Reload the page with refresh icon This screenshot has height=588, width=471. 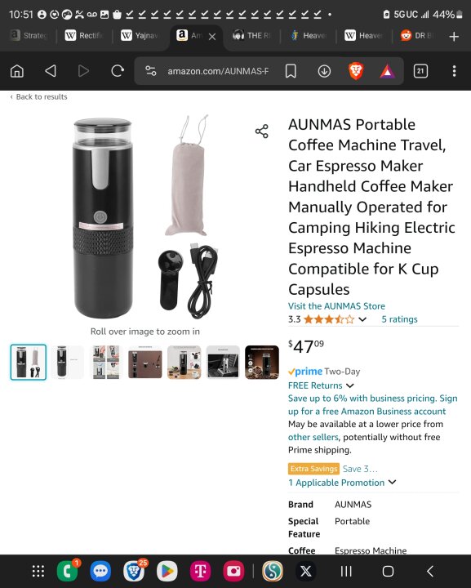coord(118,70)
